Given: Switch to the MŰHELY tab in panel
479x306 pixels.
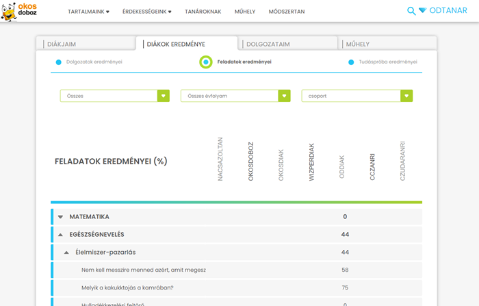Looking at the screenshot, I should [x=387, y=44].
